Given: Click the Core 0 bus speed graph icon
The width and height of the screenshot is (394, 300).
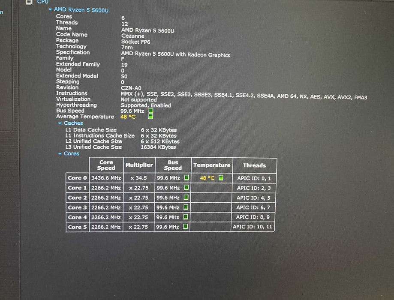Looking at the screenshot, I should [x=186, y=177].
